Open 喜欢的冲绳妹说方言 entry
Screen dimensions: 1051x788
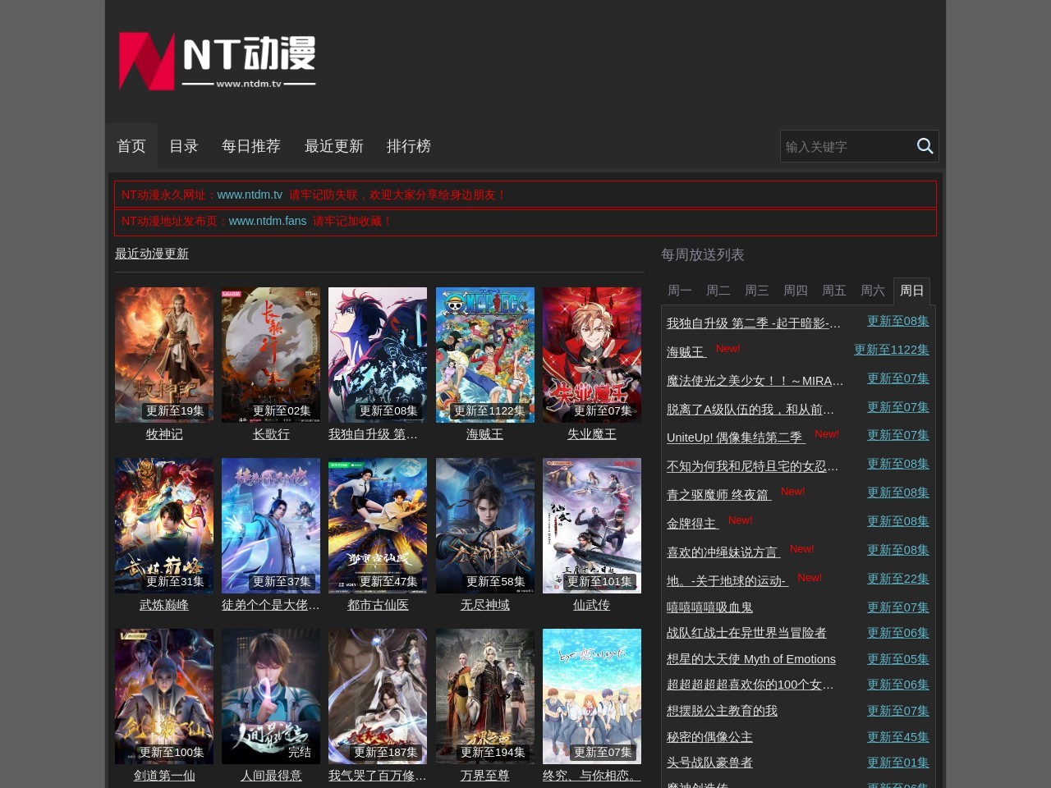[x=723, y=552]
